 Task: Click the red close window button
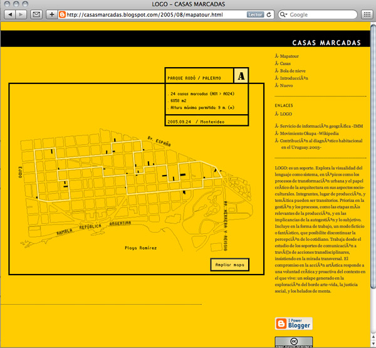click(7, 4)
